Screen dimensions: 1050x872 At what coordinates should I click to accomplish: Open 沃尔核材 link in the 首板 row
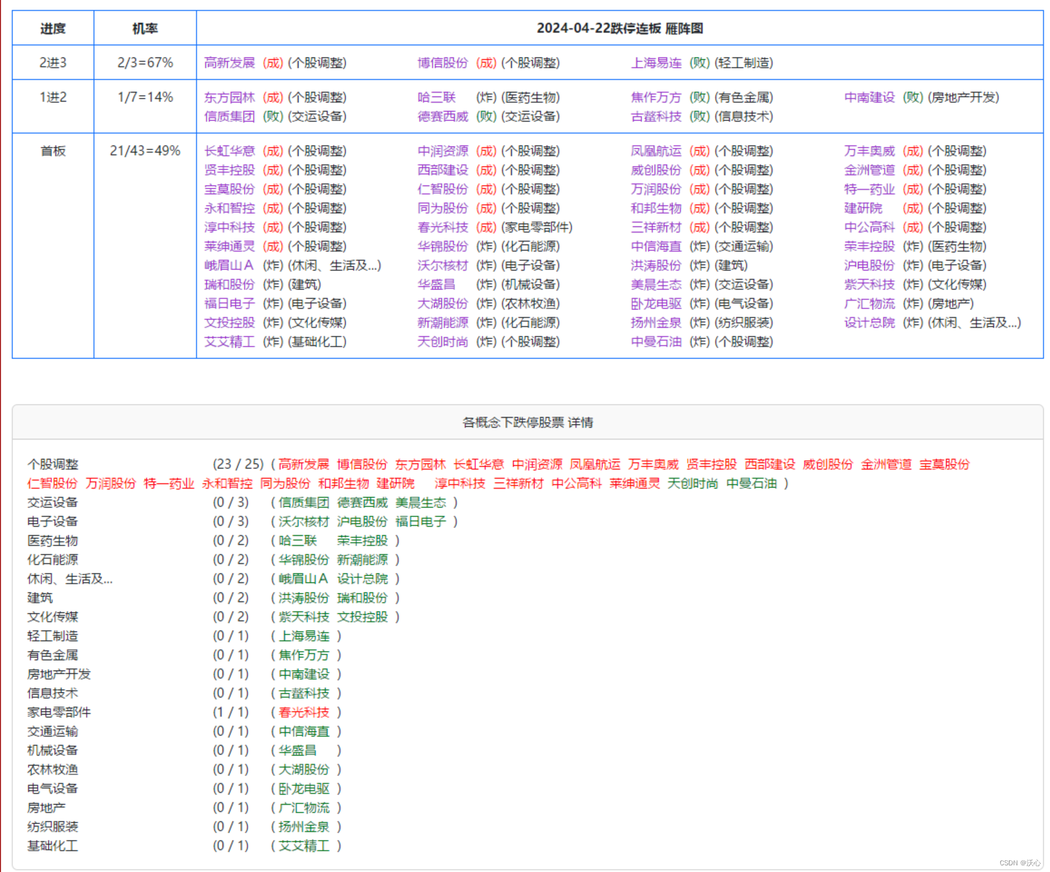tap(442, 266)
